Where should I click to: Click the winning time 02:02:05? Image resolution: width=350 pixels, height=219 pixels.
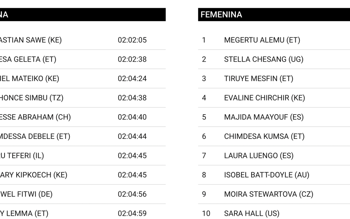click(132, 40)
